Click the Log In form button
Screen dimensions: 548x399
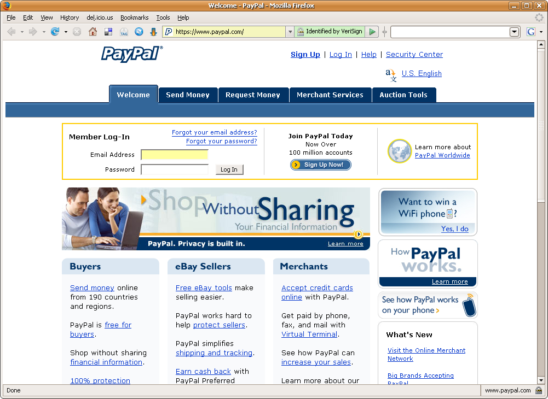pos(229,169)
